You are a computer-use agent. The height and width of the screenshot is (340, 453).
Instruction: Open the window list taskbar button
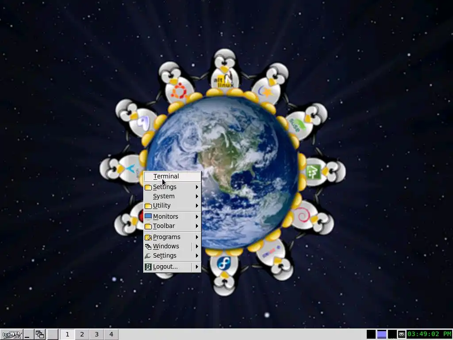[x=40, y=335]
